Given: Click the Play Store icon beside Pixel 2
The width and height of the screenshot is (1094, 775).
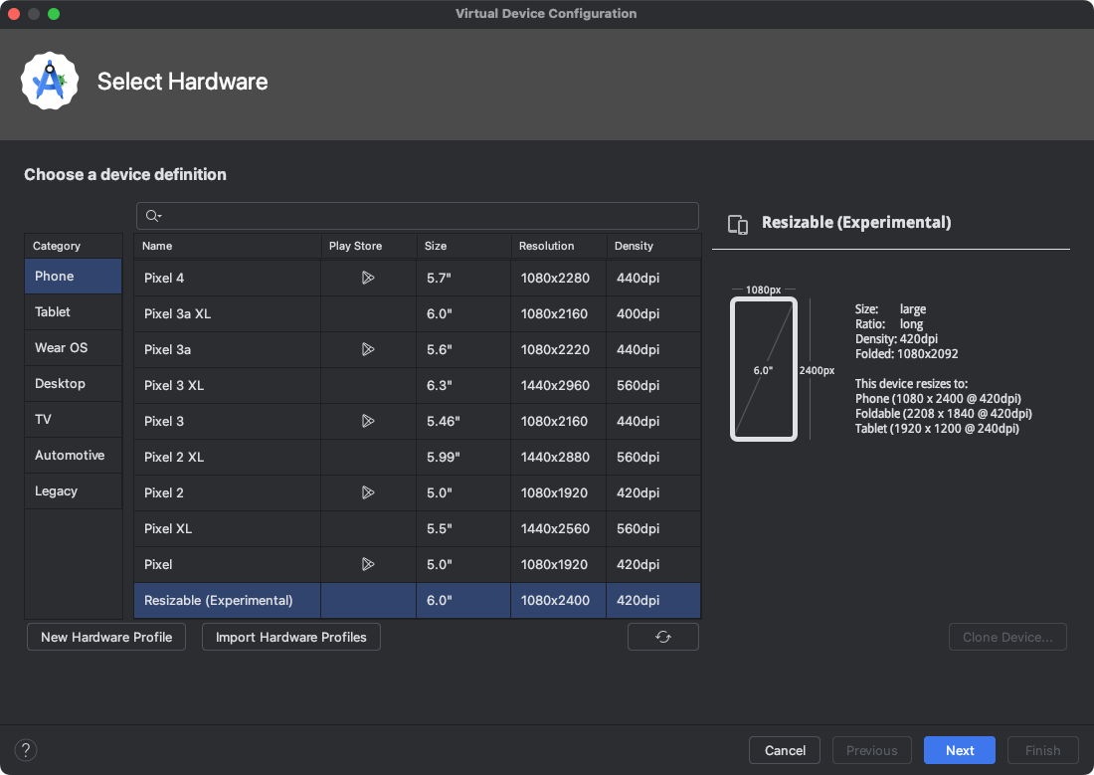Looking at the screenshot, I should (368, 492).
